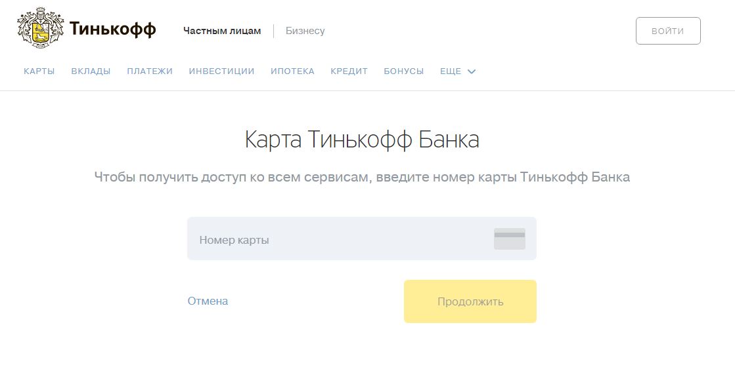Click the credit card icon in the number field
Viewport: 735px width, 365px height.
(510, 239)
